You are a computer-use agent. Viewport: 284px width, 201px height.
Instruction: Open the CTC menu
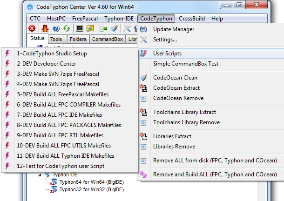tap(35, 19)
